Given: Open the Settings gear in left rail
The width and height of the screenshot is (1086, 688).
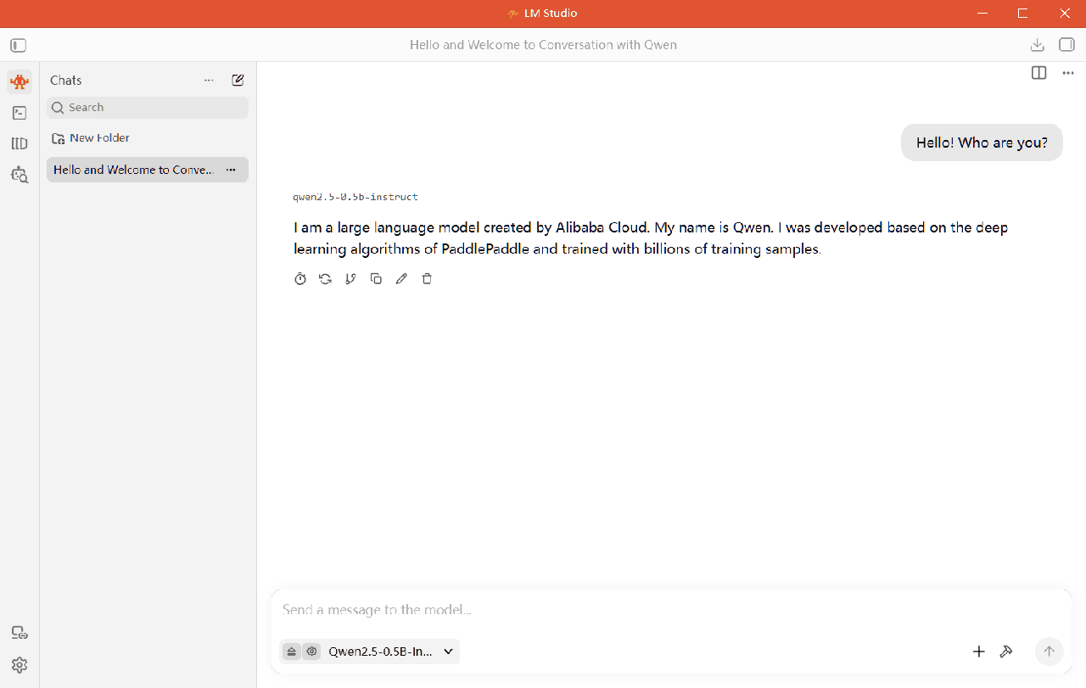Looking at the screenshot, I should click(20, 664).
